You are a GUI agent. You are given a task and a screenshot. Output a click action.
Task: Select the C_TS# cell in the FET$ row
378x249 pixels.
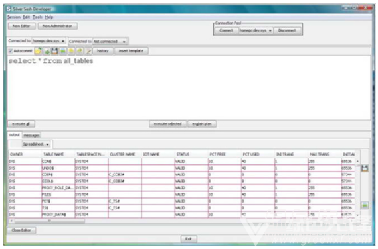tap(125, 201)
